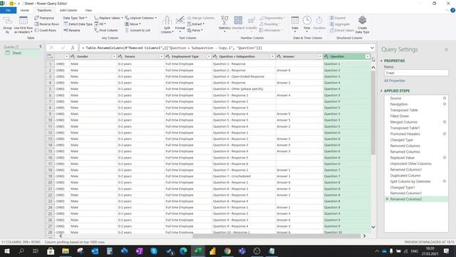
Task: Open Replace Values dropdown
Action: tap(108, 18)
